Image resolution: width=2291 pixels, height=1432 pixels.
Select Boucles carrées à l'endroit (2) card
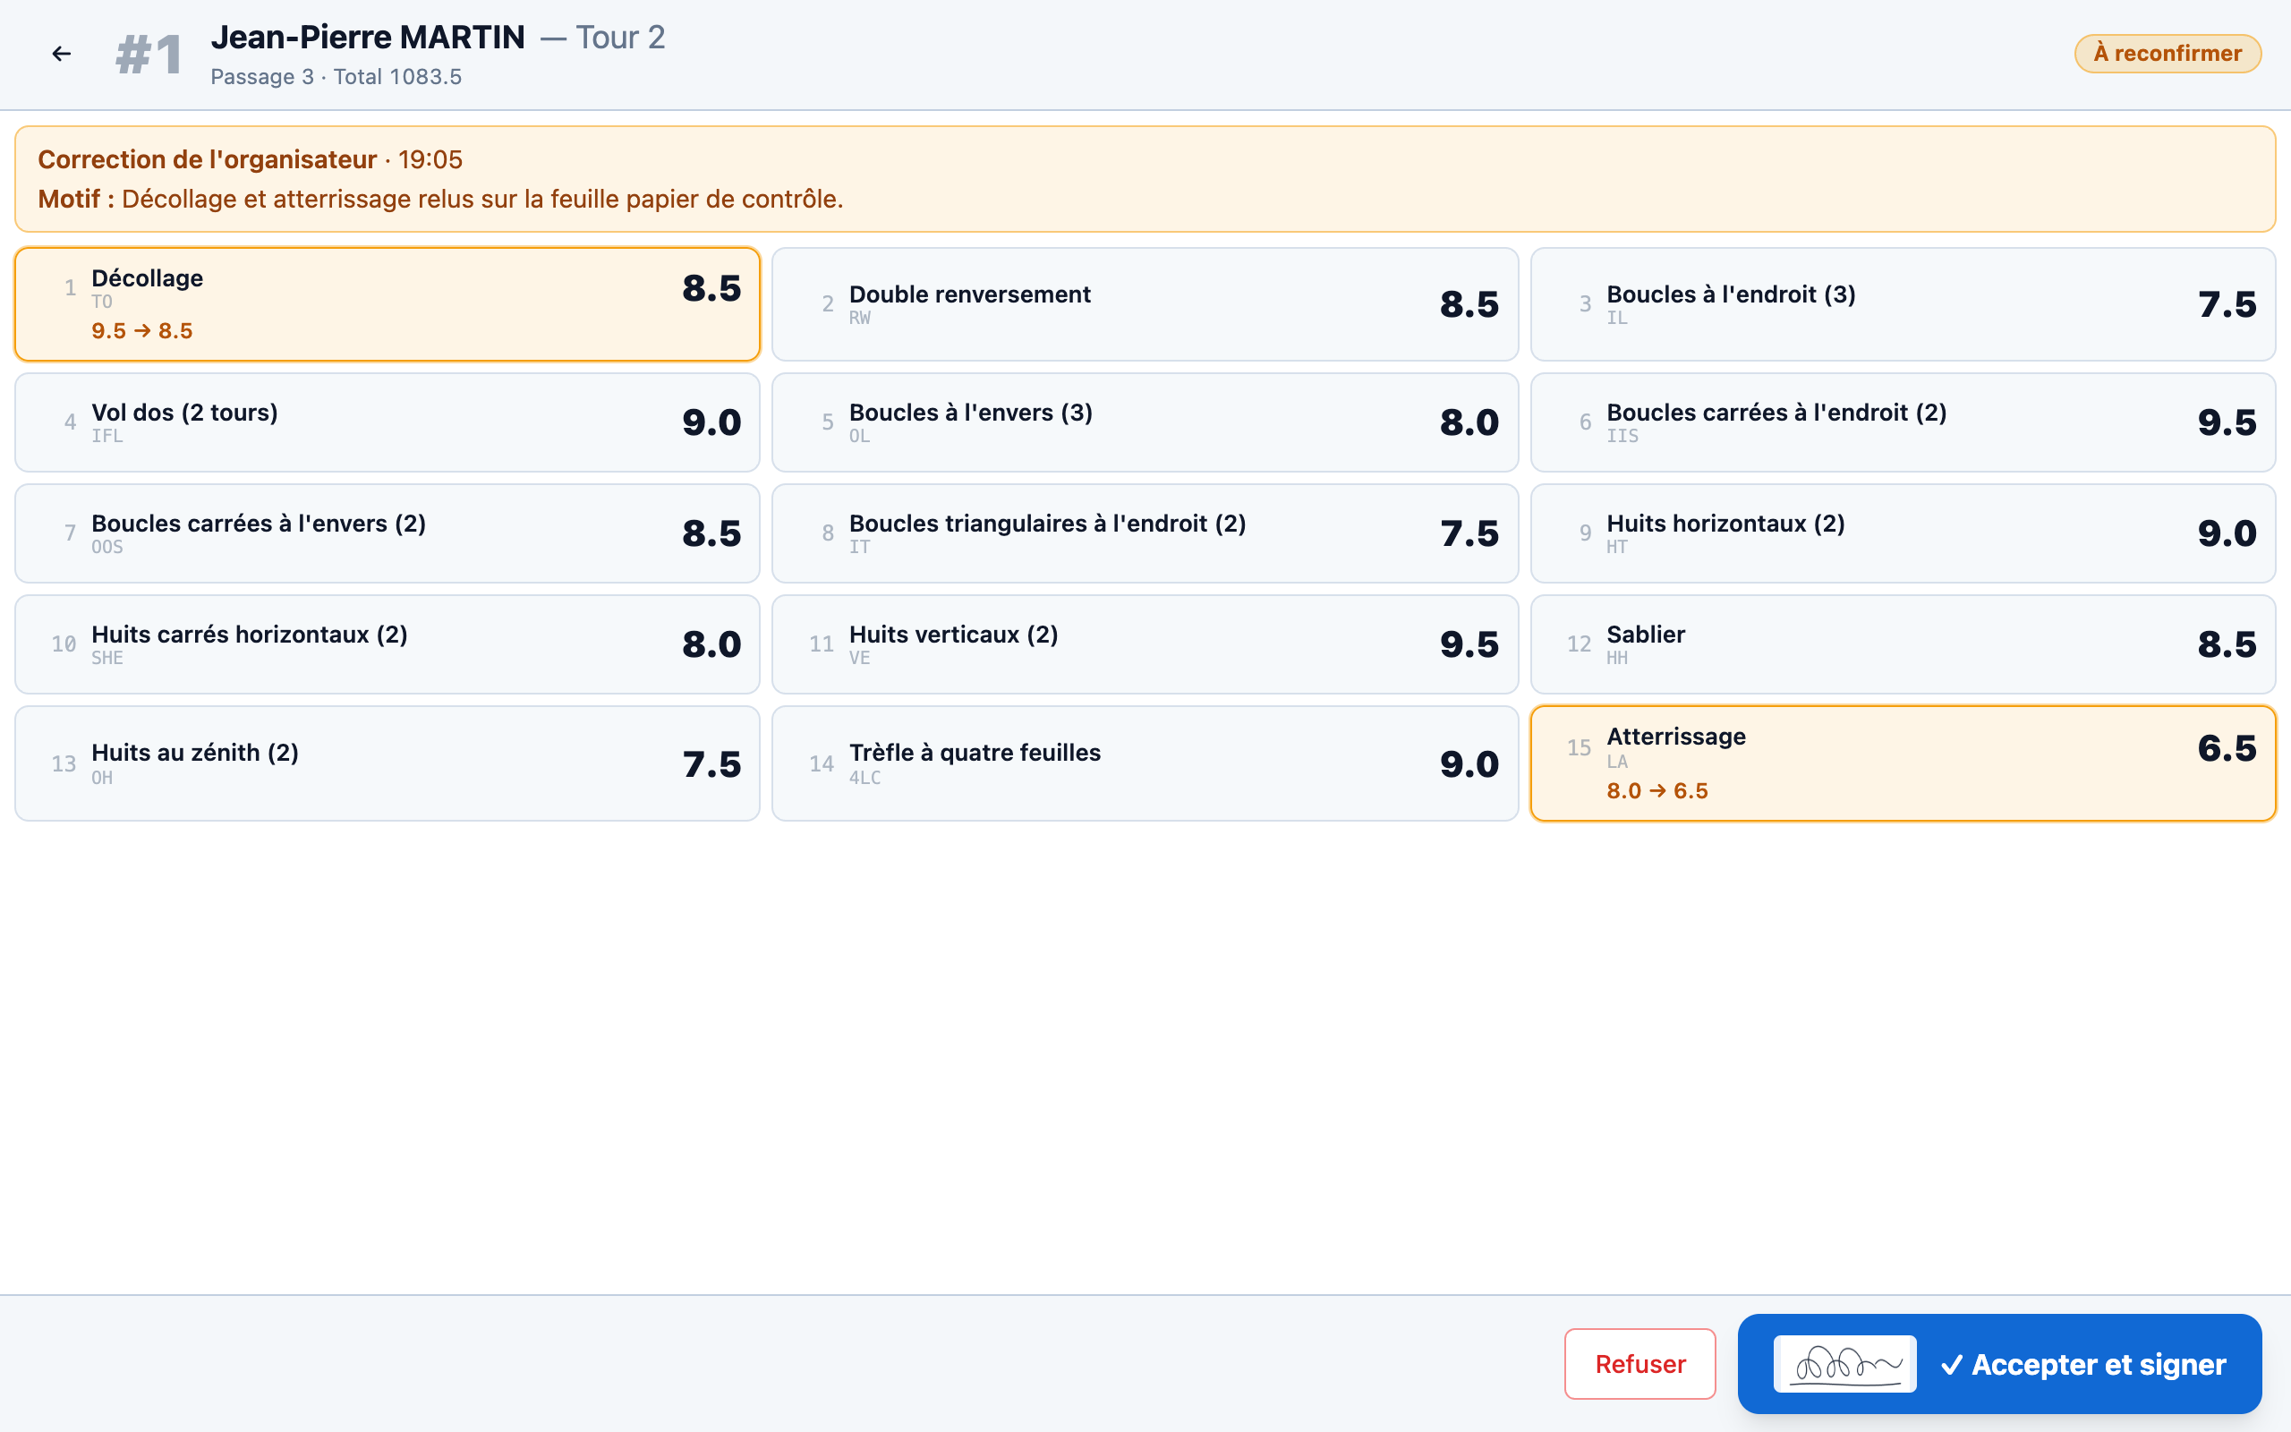pyautogui.click(x=1903, y=422)
